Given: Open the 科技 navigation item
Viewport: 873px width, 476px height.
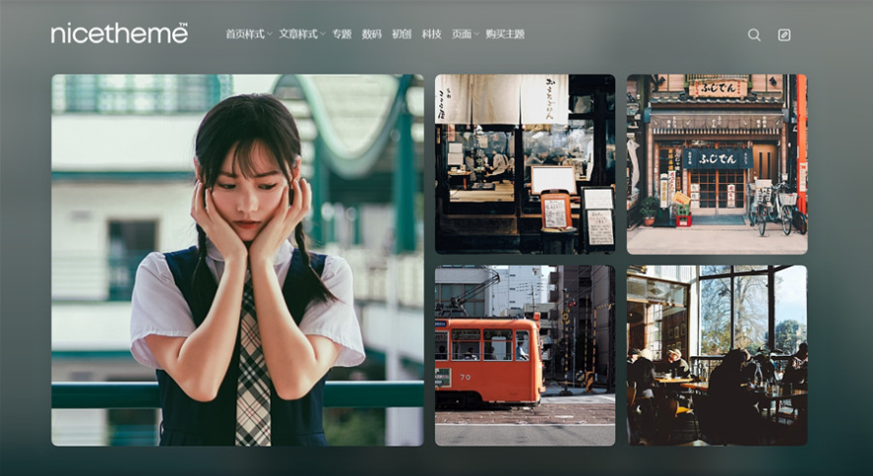Looking at the screenshot, I should 431,34.
